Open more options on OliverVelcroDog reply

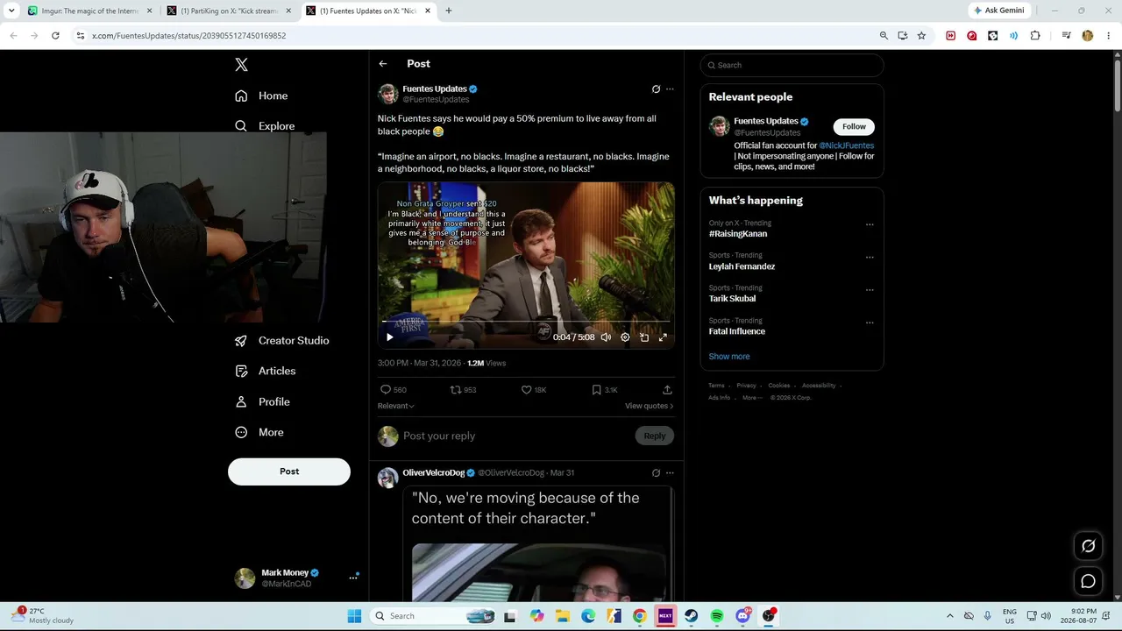click(x=670, y=473)
